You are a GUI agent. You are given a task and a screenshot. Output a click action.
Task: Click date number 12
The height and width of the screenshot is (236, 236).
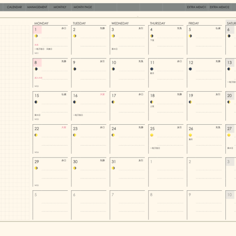tap(191, 63)
